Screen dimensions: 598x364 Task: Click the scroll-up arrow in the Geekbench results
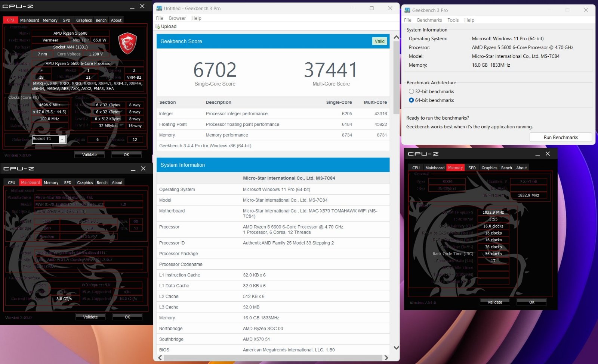coord(396,38)
